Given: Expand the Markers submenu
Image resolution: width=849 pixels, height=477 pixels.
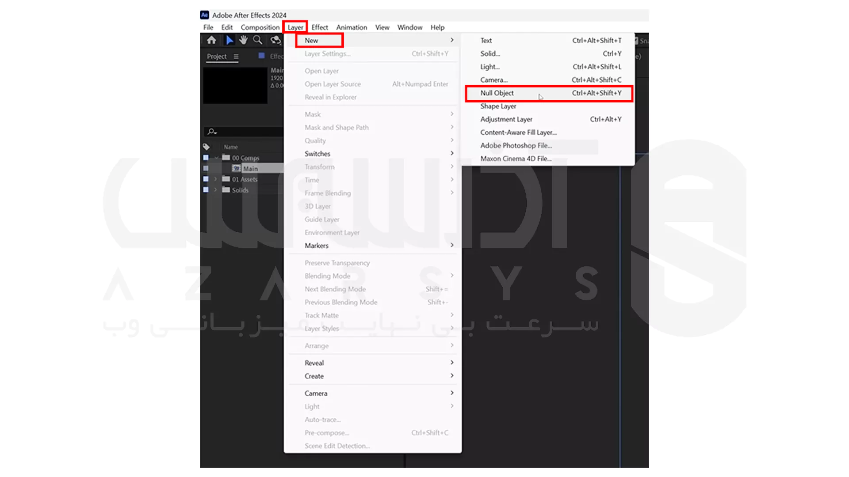Looking at the screenshot, I should (452, 245).
